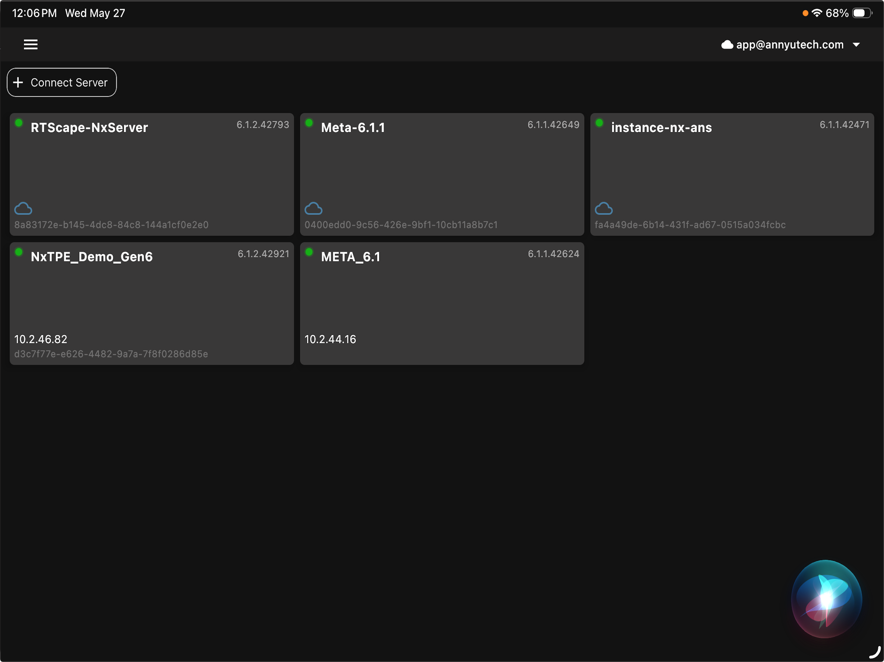The image size is (884, 662).
Task: Click the cloud icon beside account email
Action: (x=727, y=45)
